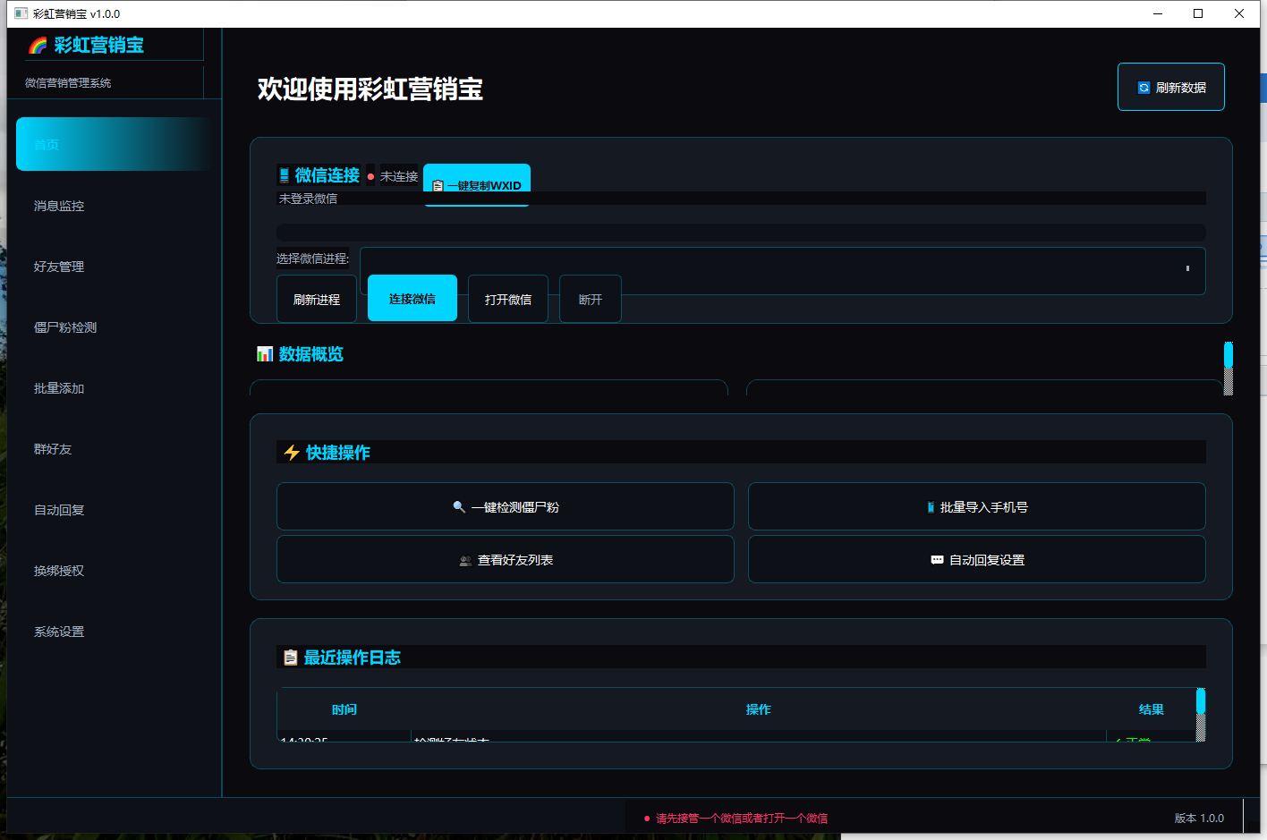Click the lightning icon beside 快捷操作
The image size is (1267, 840).
pyautogui.click(x=292, y=453)
